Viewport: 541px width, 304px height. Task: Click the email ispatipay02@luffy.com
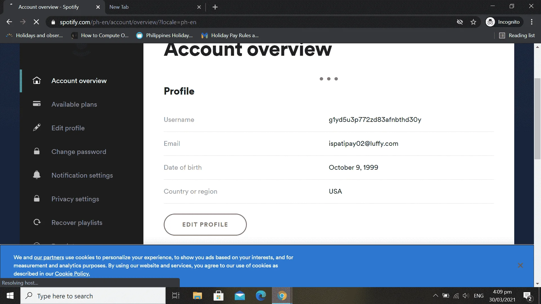tap(363, 144)
